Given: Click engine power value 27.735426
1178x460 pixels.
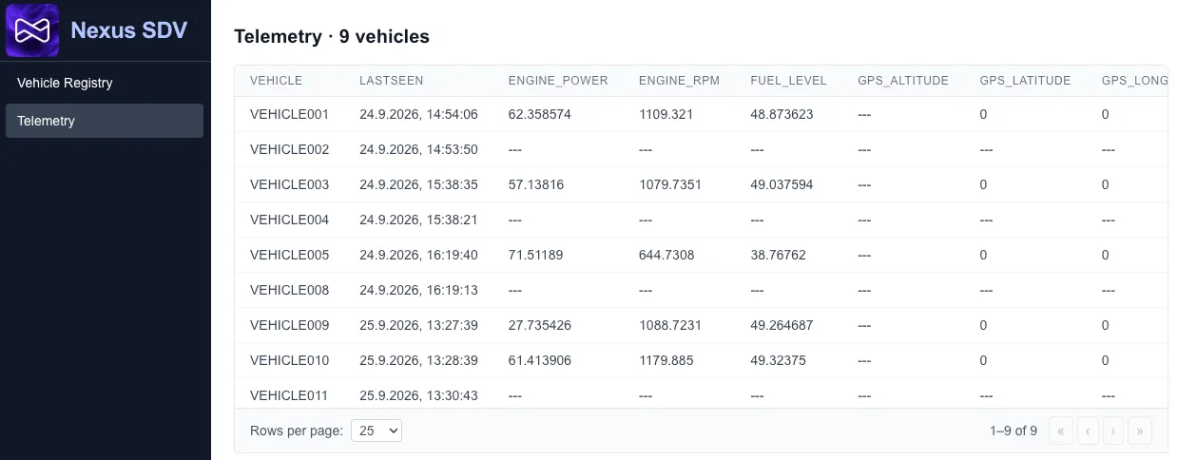Looking at the screenshot, I should tap(540, 325).
